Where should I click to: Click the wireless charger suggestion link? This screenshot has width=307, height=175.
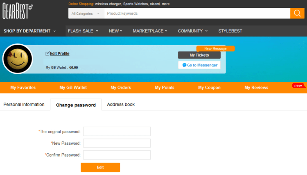[108, 4]
